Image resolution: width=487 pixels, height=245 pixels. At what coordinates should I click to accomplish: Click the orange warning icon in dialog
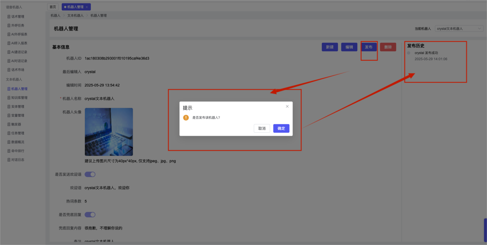point(186,118)
